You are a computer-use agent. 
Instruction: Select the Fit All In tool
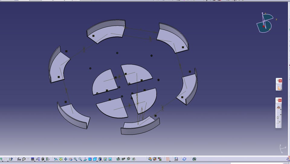pyautogui.click(x=61, y=159)
